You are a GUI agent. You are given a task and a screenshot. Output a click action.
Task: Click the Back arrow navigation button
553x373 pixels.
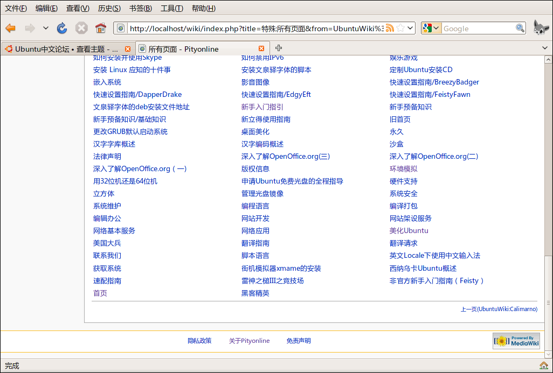click(x=11, y=28)
